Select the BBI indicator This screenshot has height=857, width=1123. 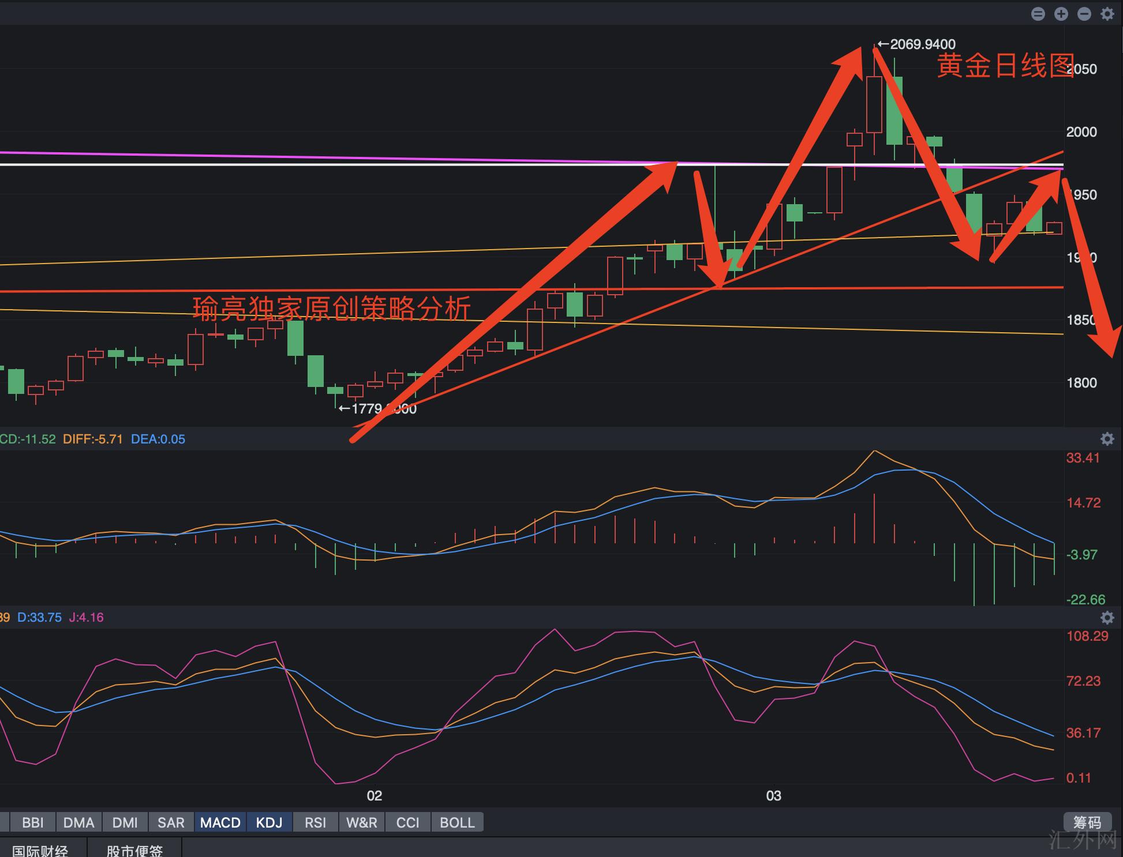33,822
